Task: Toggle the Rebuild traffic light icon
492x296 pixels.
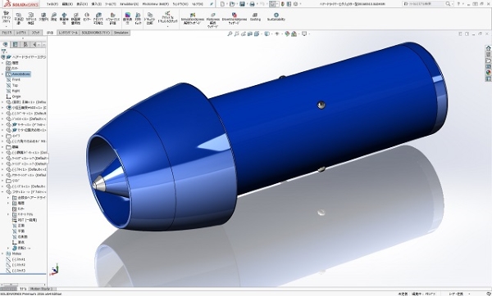Action: [282, 4]
